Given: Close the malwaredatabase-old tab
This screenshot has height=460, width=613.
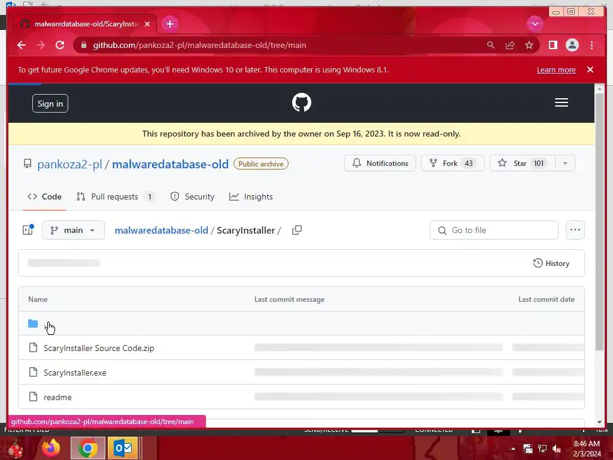Looking at the screenshot, I should tap(147, 24).
